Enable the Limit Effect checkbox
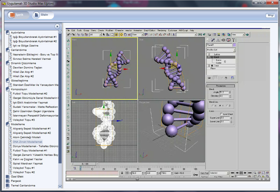This screenshot has height=192, width=280. (221, 114)
